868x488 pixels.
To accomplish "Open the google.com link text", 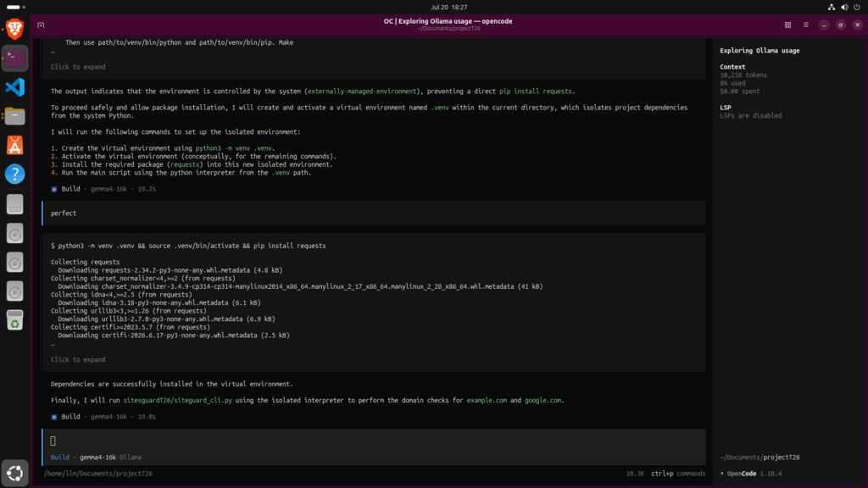I will pos(543,401).
